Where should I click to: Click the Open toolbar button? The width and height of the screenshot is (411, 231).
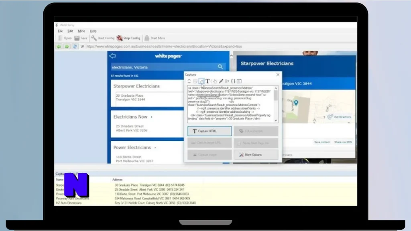[x=65, y=38]
